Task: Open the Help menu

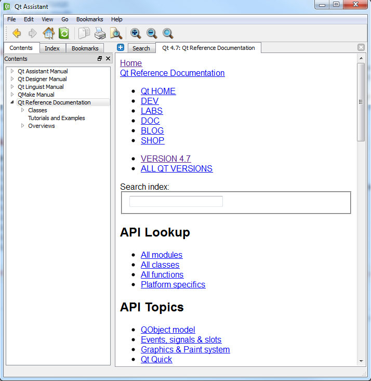Action: (116, 19)
